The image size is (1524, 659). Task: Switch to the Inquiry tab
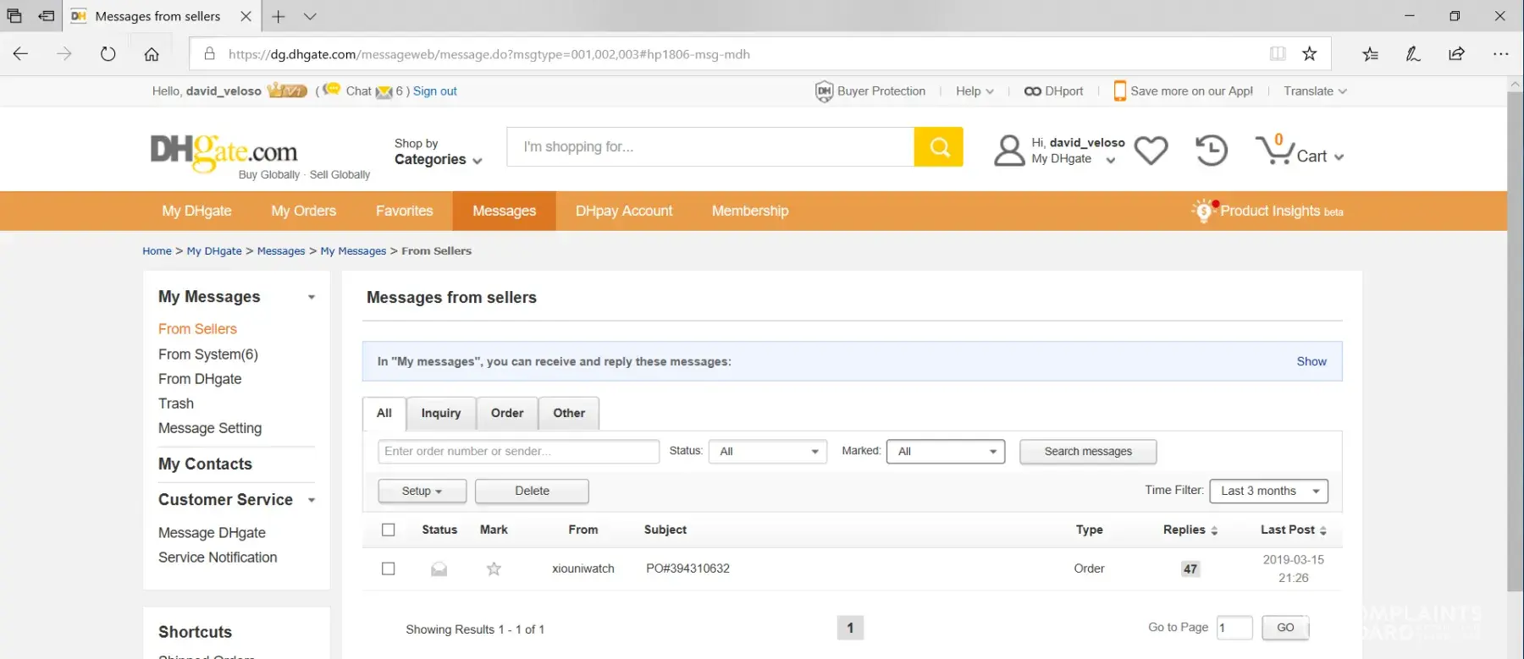[441, 414]
